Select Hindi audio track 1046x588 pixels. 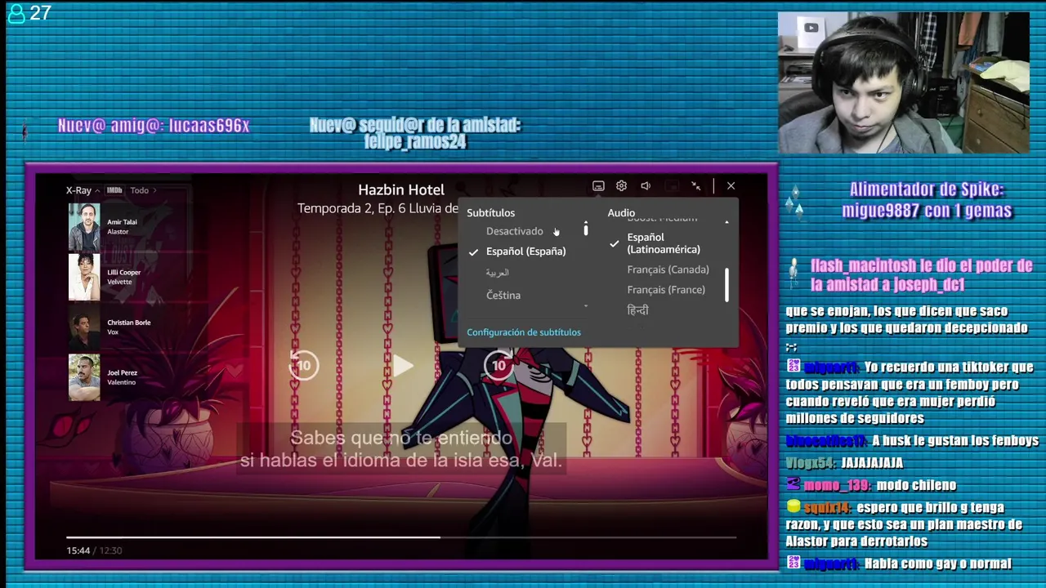[x=637, y=310]
